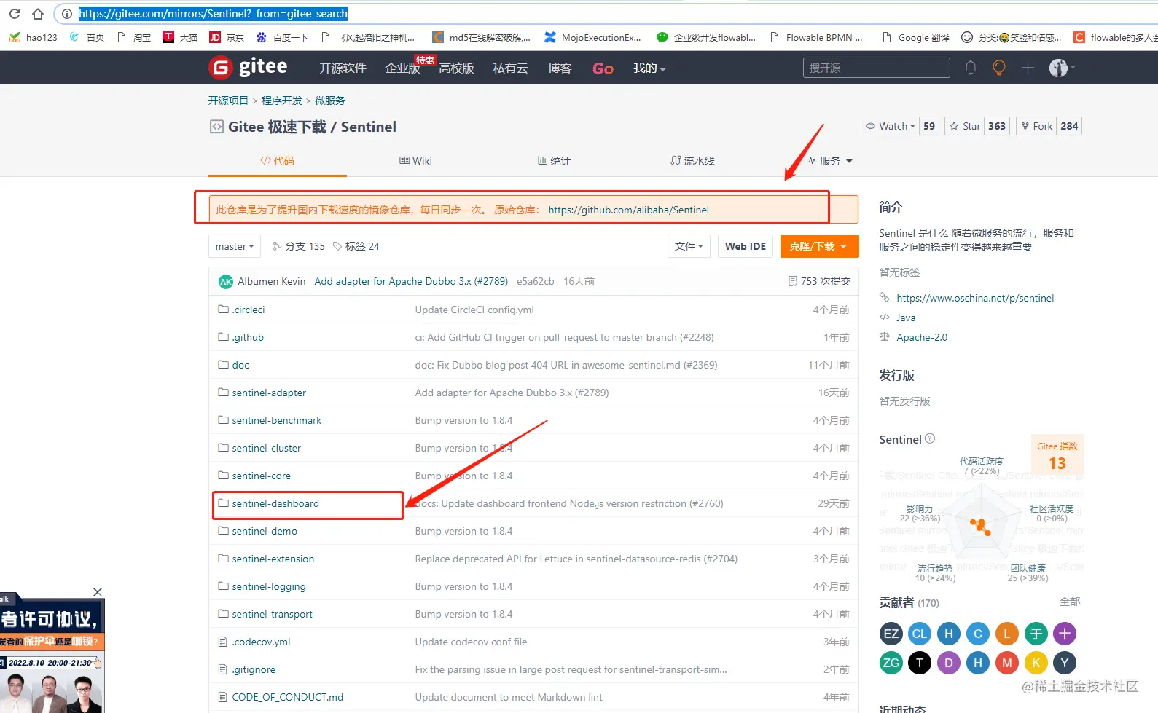
Task: Click the 微服务 breadcrumb link
Action: (330, 101)
